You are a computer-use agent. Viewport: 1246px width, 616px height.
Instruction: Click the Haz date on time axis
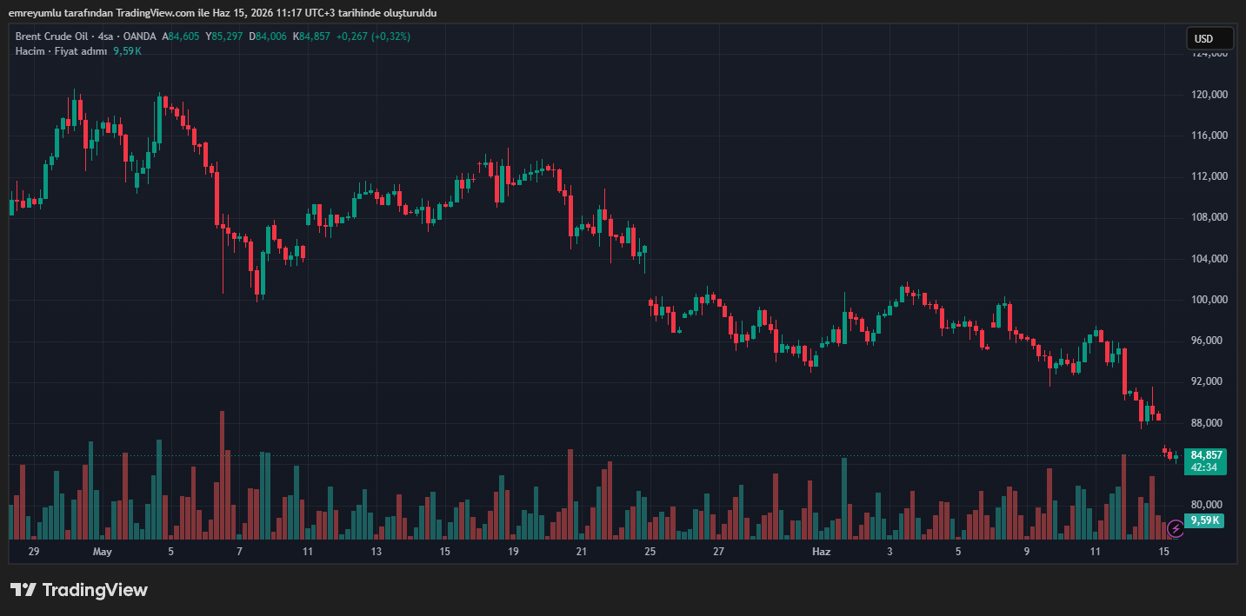pyautogui.click(x=821, y=552)
